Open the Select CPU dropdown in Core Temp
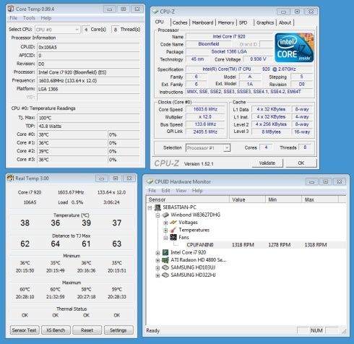This screenshot has width=354, height=344. tap(58, 30)
